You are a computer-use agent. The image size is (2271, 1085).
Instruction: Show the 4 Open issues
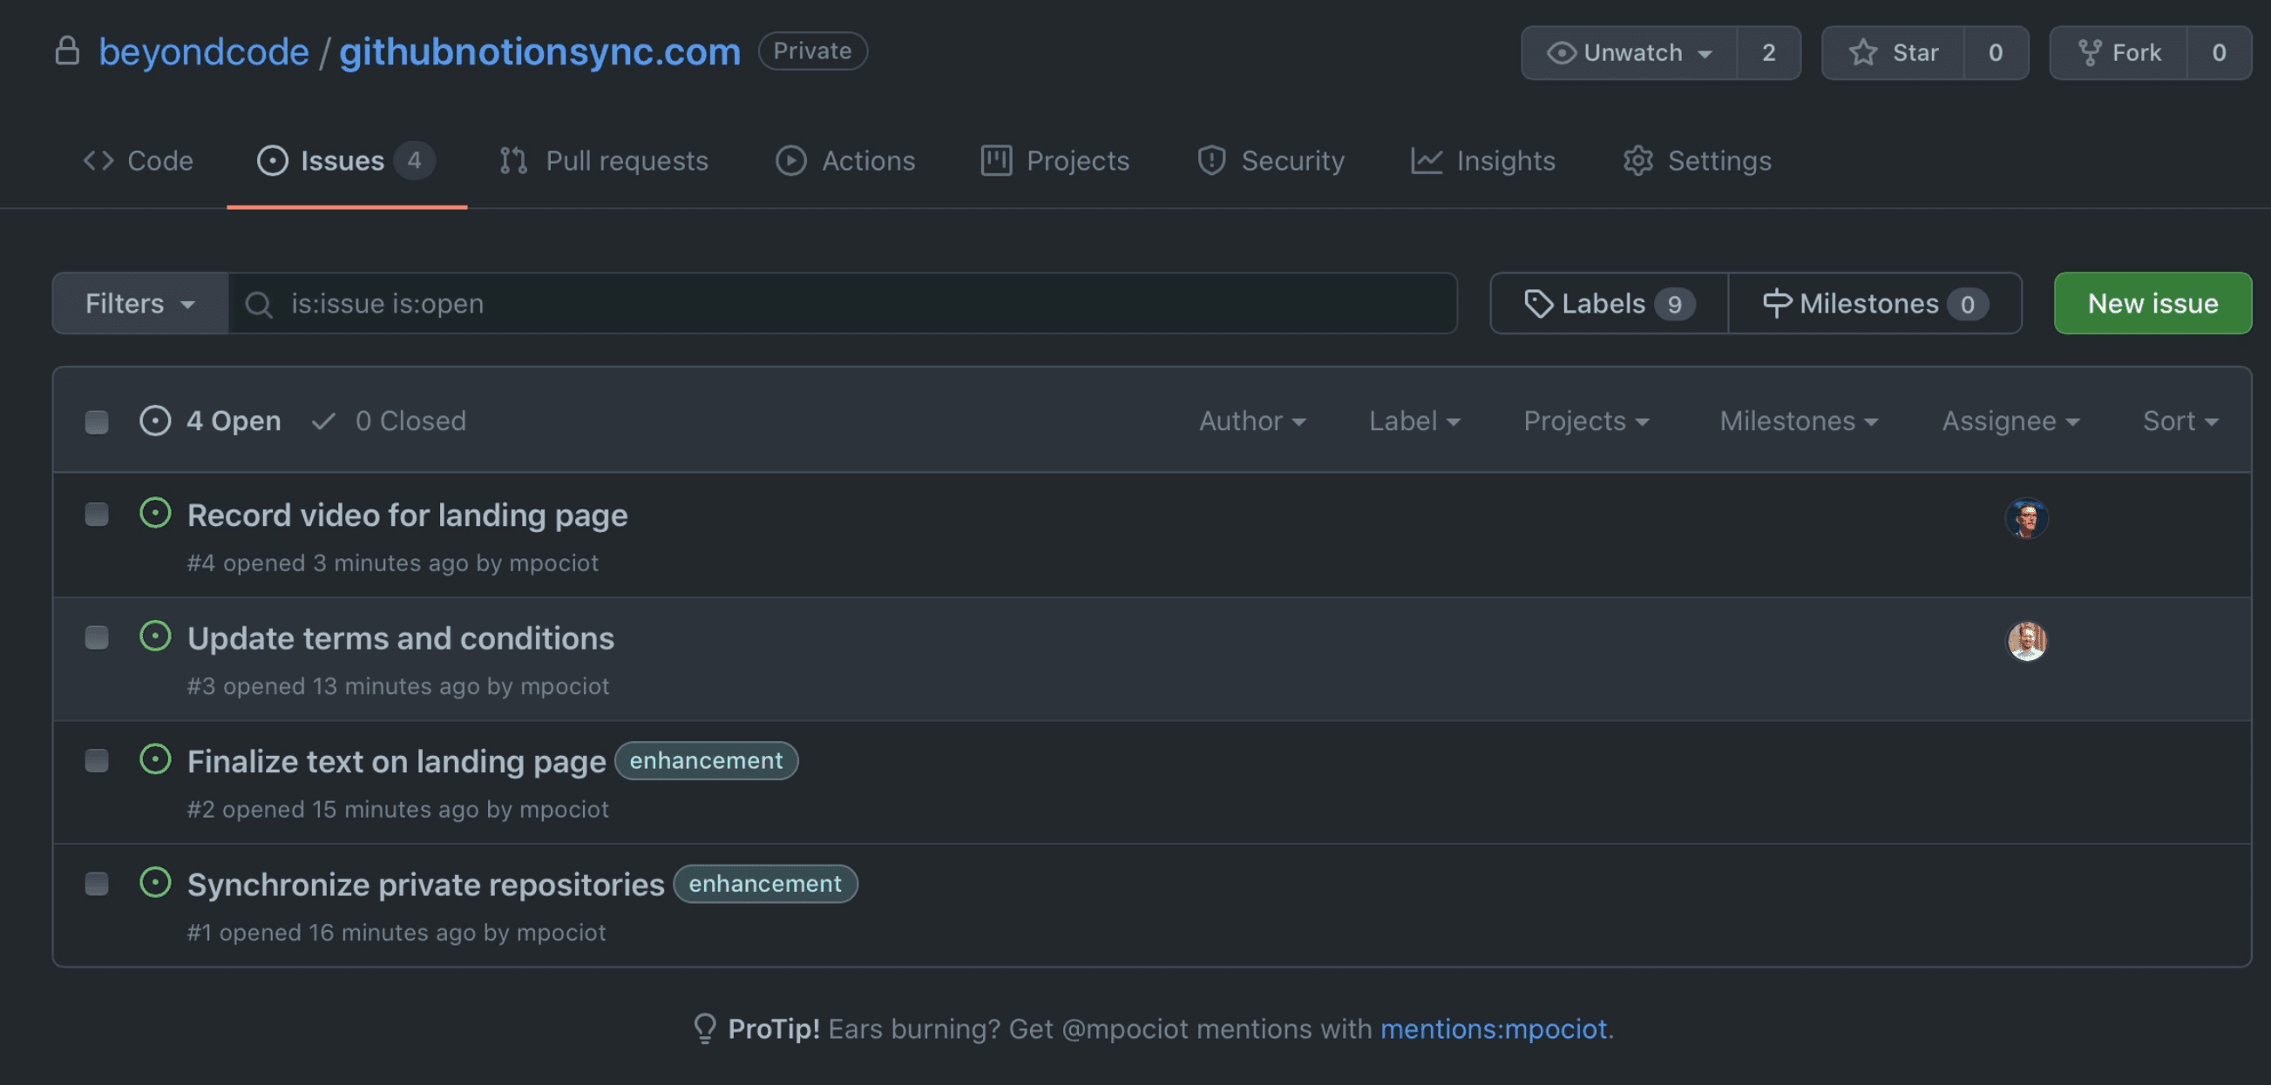(x=211, y=421)
